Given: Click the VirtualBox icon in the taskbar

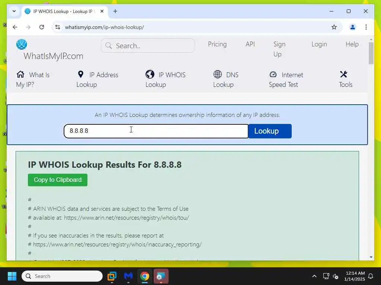Looking at the screenshot, I should coord(112,276).
